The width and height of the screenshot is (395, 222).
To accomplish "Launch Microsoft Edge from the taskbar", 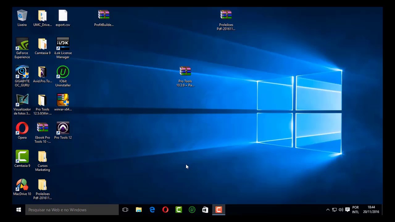I will click(152, 210).
